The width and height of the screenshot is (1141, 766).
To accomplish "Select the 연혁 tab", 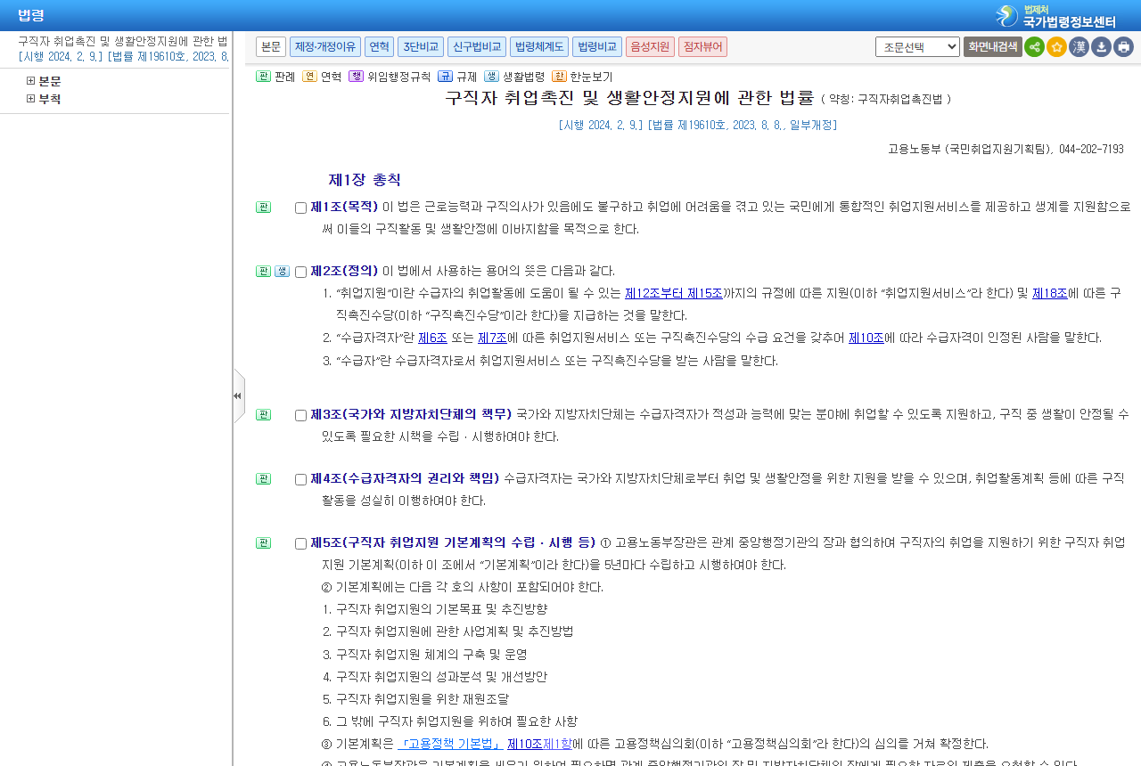I will click(x=379, y=46).
